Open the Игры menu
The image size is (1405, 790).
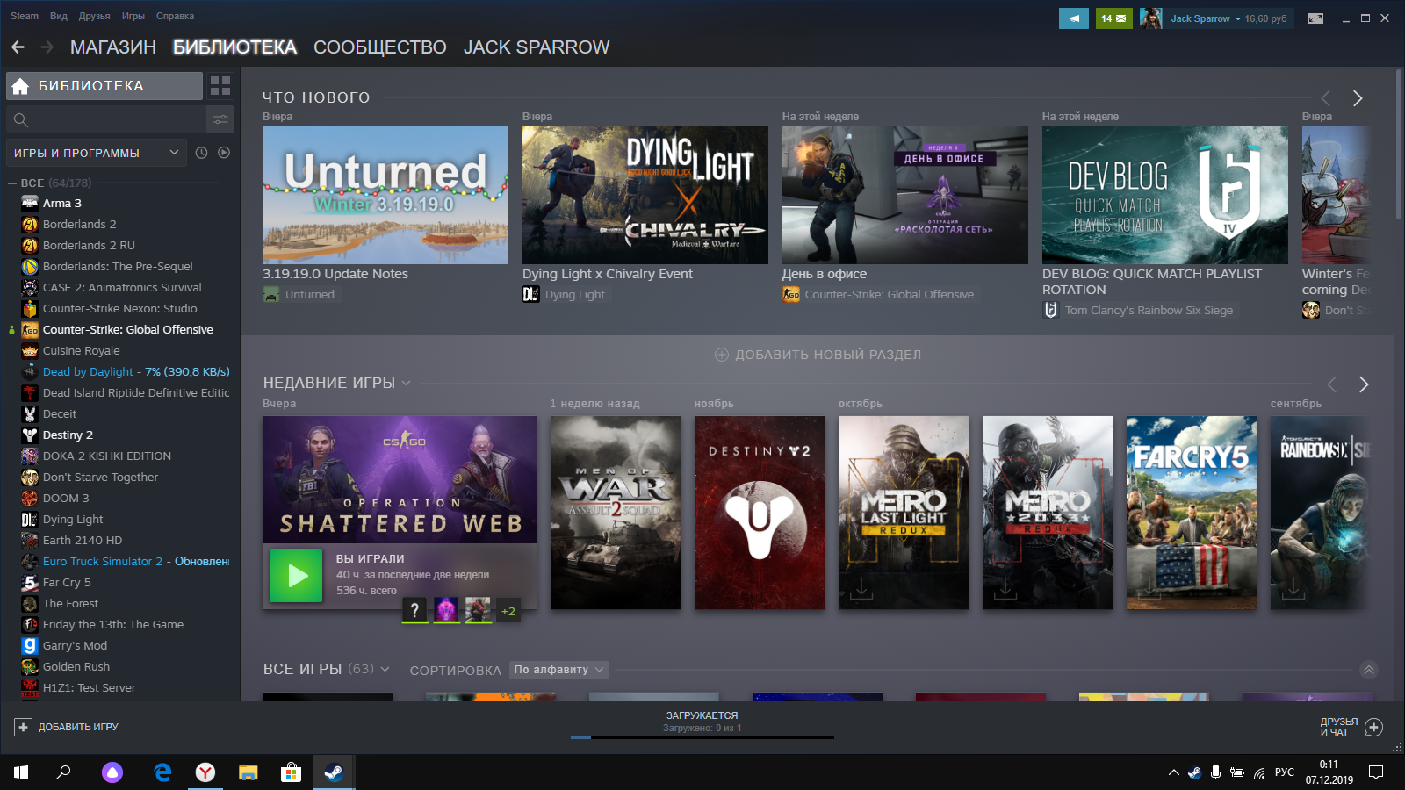click(133, 16)
